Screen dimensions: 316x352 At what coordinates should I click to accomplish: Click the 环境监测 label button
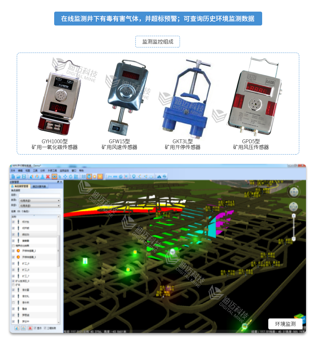[285, 324]
